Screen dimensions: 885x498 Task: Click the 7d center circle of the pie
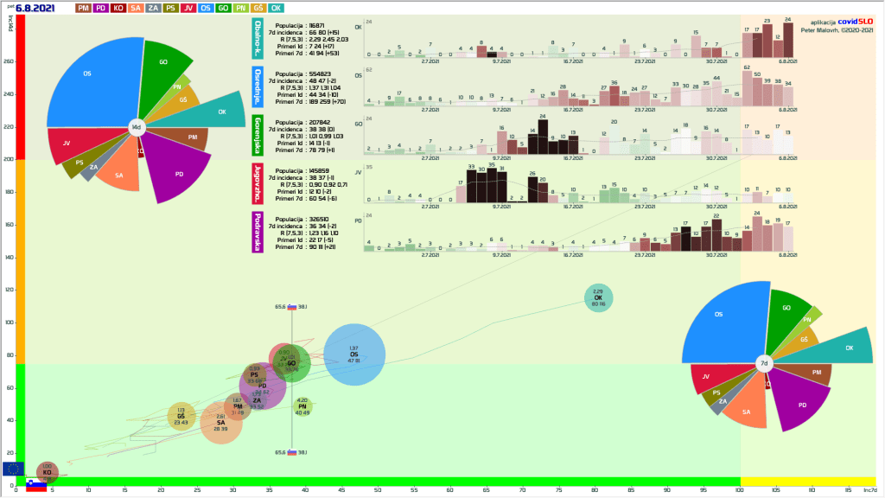[x=764, y=364]
